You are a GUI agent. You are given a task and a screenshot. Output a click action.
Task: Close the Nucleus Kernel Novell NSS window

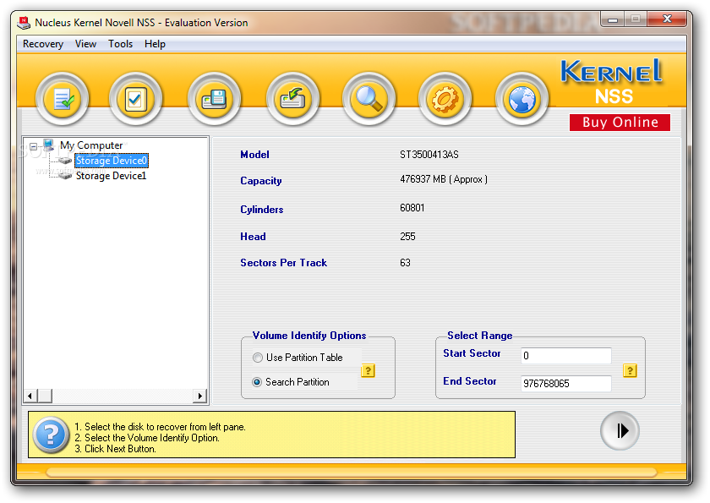(x=667, y=19)
